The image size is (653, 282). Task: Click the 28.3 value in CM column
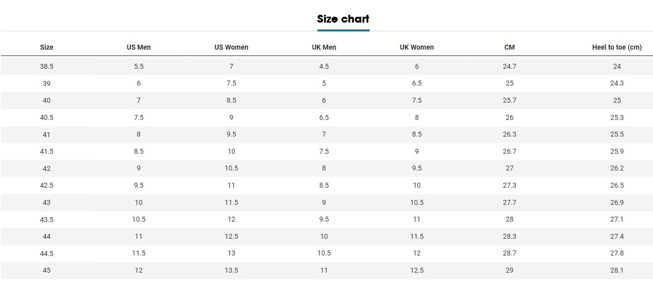click(x=509, y=236)
